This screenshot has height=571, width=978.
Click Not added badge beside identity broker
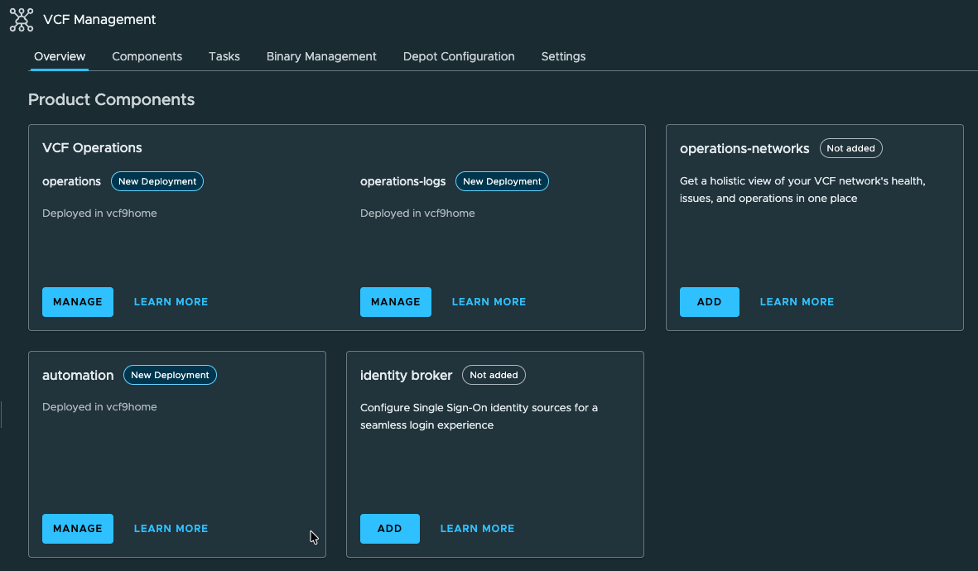pyautogui.click(x=494, y=375)
